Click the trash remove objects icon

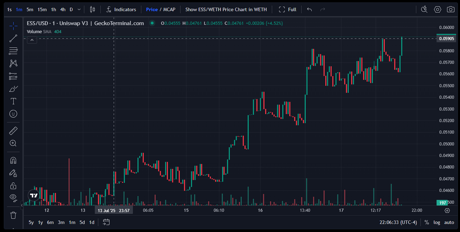coord(13,216)
